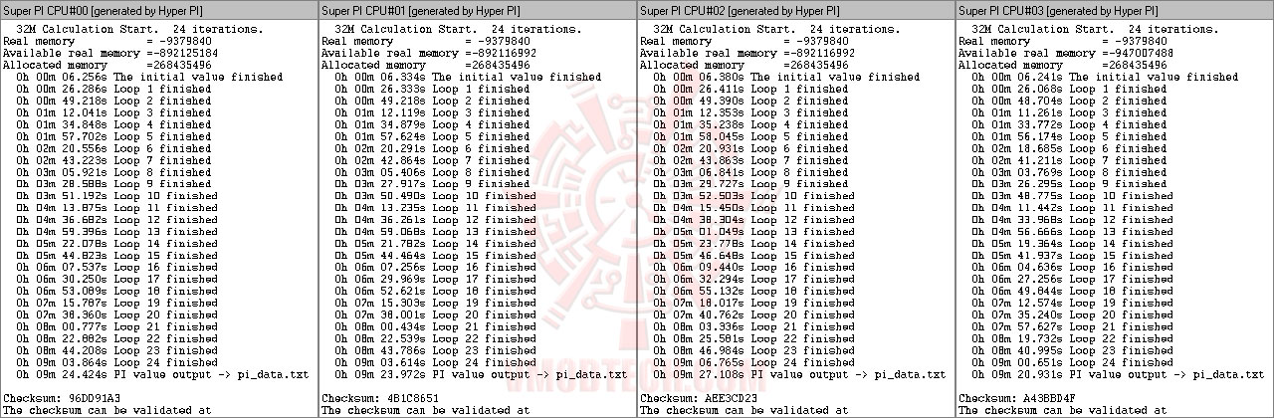
Task: Focus the Super PI CPU#02 window title
Action: 796,8
